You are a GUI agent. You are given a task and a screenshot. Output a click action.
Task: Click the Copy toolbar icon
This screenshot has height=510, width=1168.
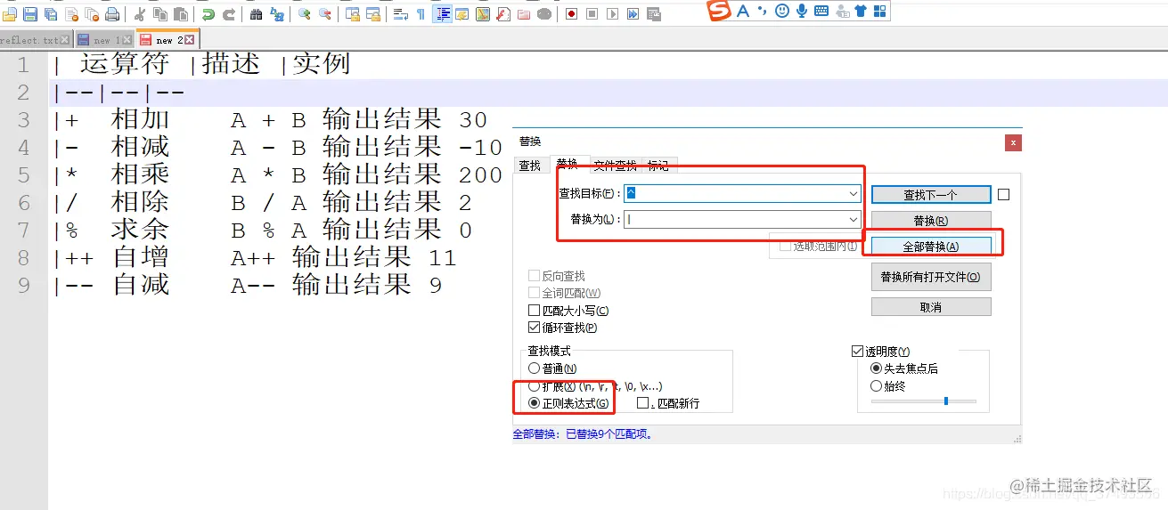click(160, 14)
